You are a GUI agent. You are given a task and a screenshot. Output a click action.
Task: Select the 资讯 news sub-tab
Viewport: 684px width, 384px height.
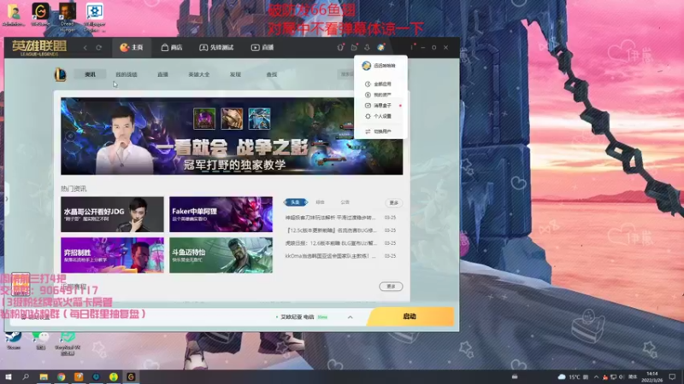pos(91,74)
